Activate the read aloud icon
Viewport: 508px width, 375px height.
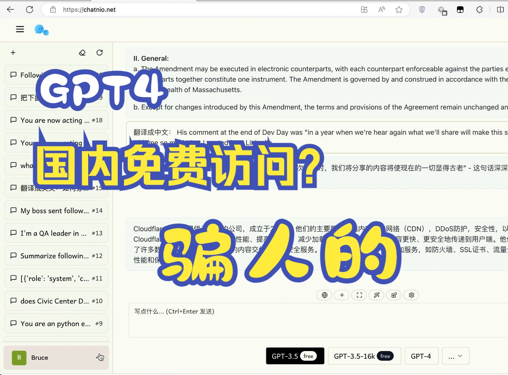382,10
